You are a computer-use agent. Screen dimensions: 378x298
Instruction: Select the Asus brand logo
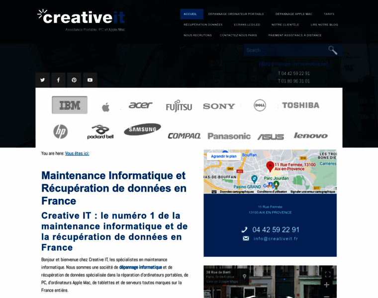(x=271, y=137)
